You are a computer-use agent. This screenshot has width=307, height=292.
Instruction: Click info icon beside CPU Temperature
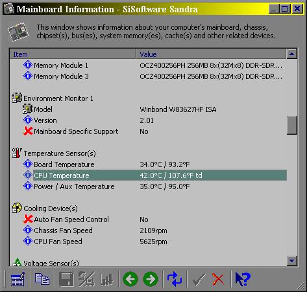pyautogui.click(x=28, y=175)
